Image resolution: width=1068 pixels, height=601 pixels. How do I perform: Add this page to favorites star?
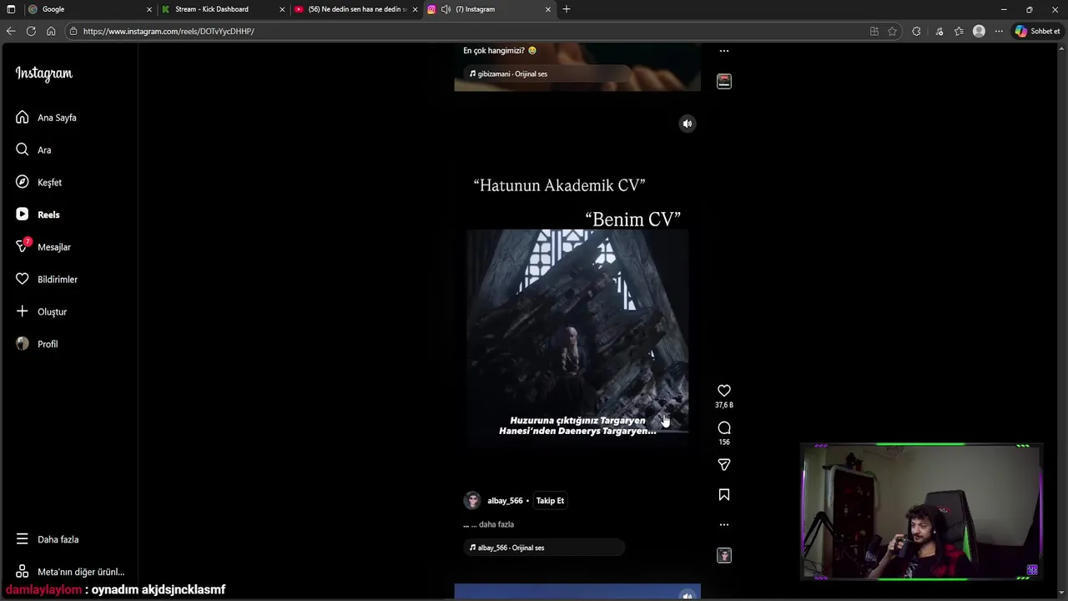point(892,31)
